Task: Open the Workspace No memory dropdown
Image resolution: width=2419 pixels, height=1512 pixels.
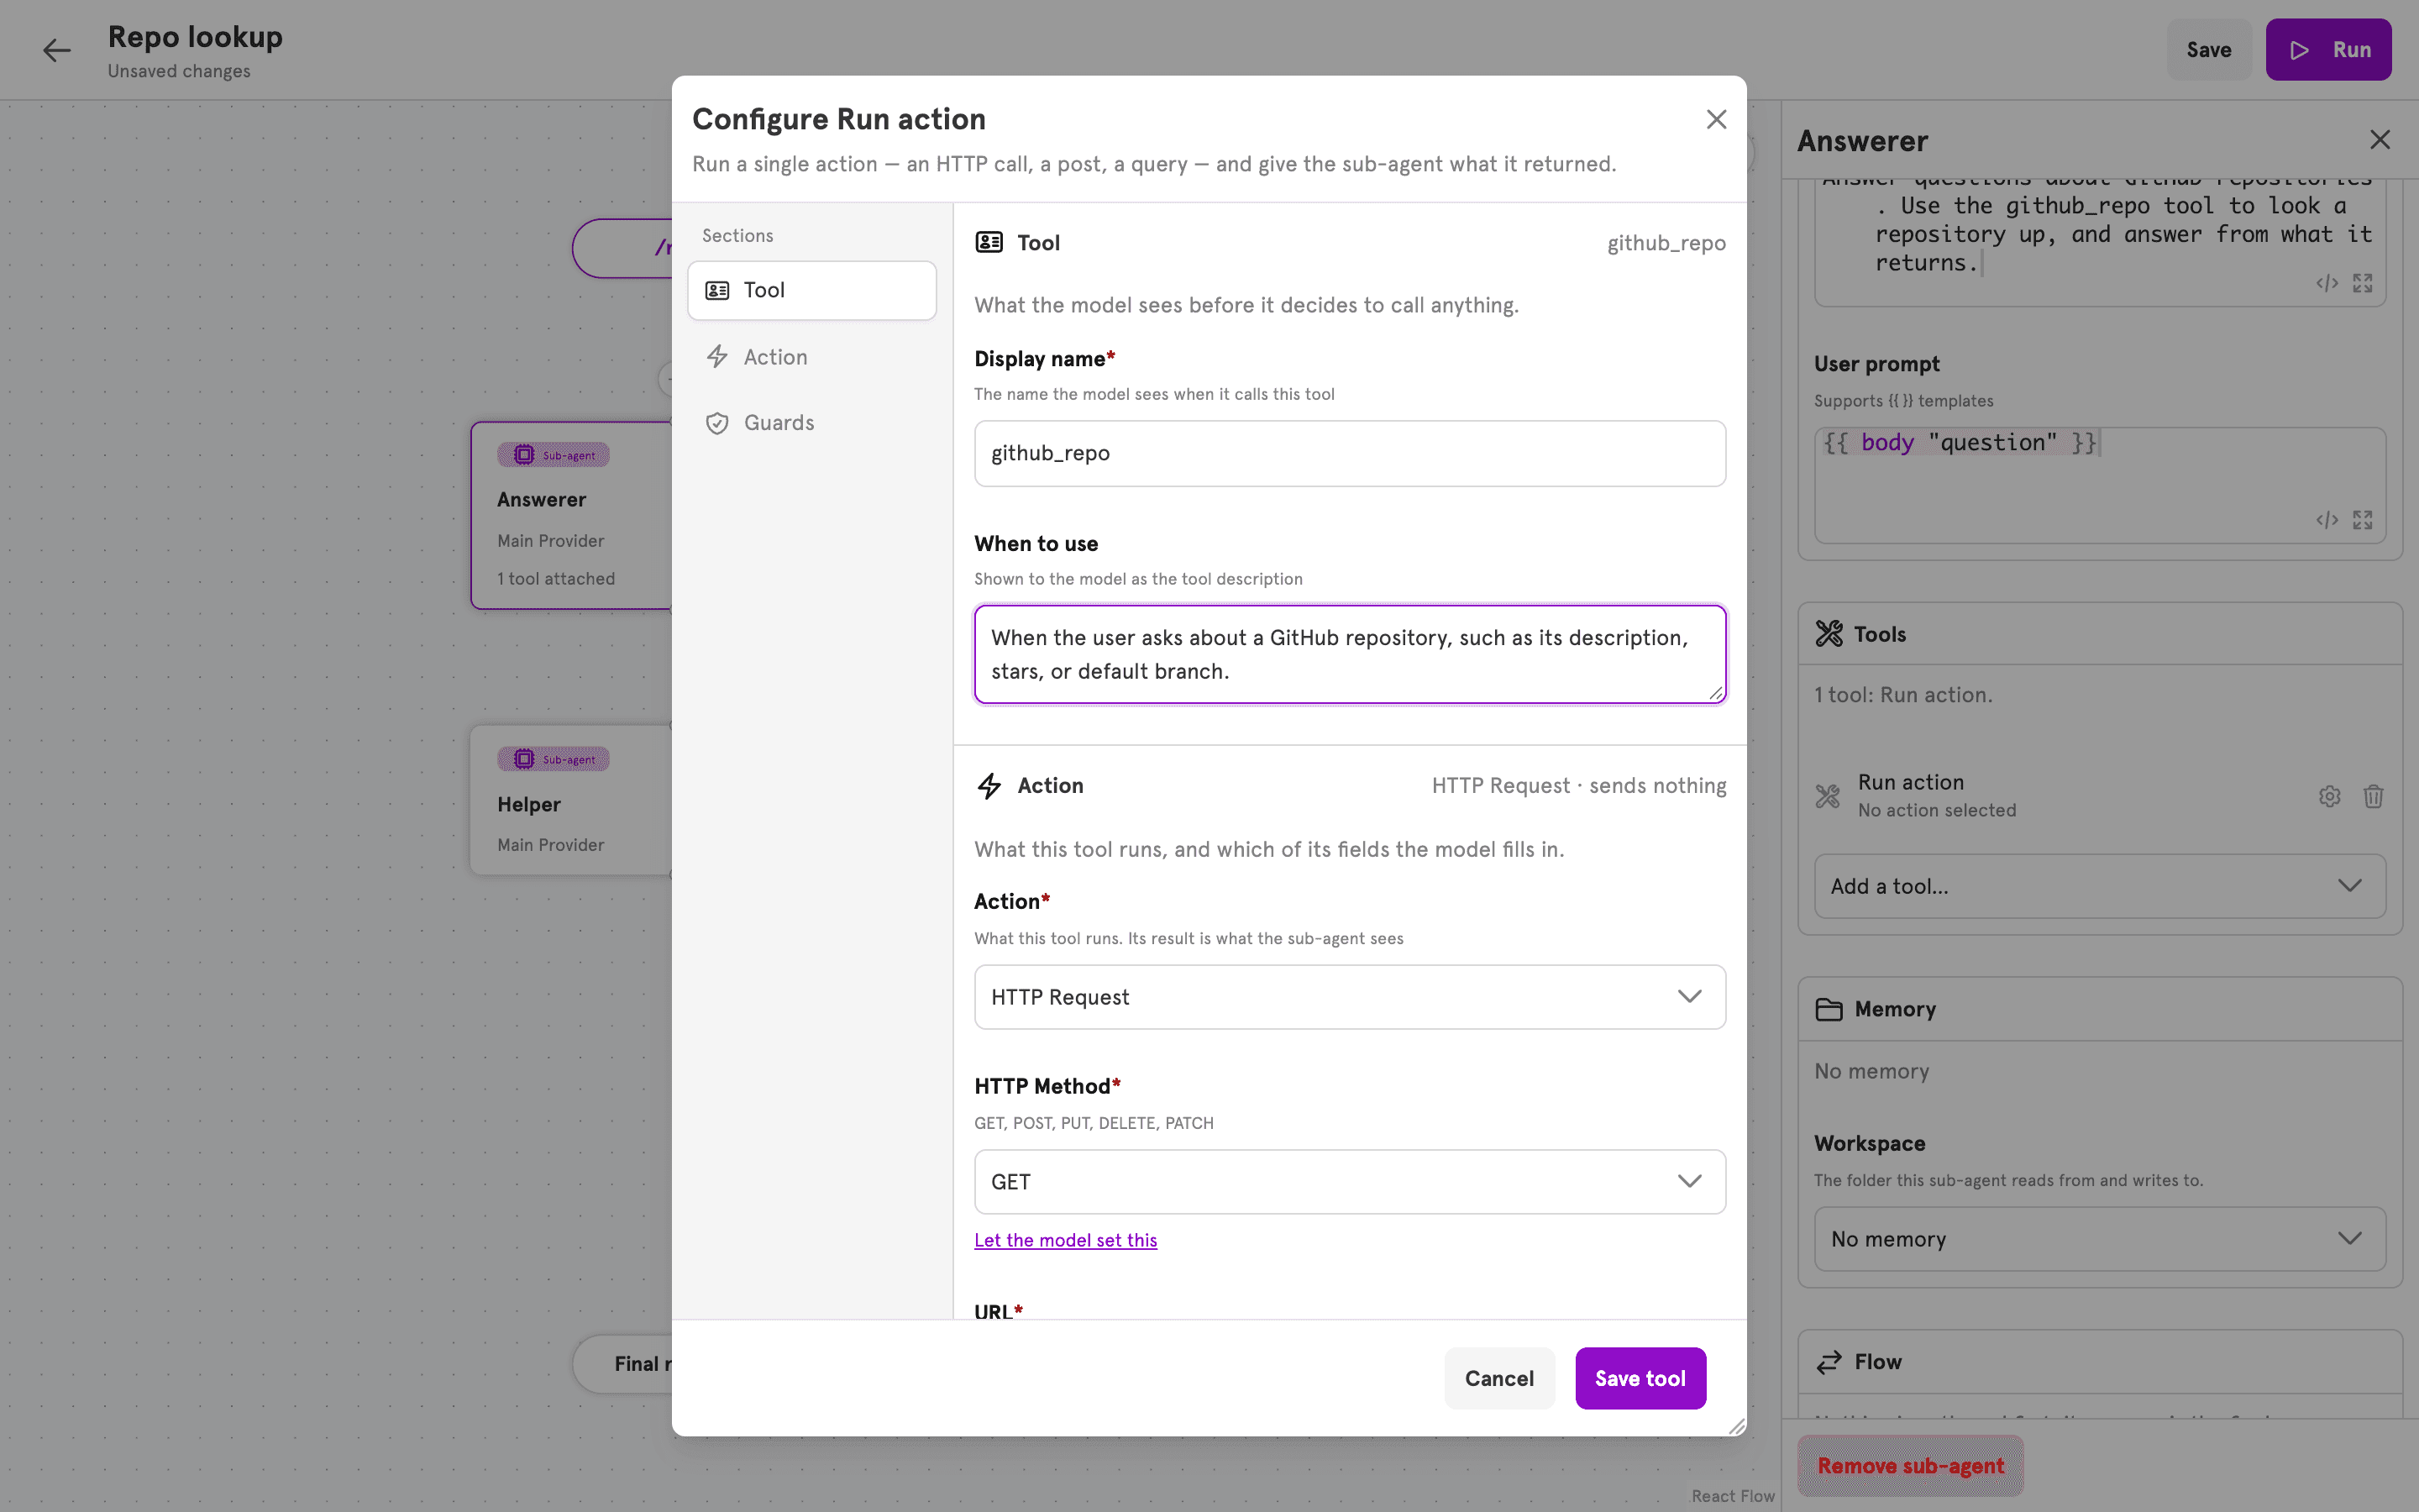Action: point(2099,1239)
